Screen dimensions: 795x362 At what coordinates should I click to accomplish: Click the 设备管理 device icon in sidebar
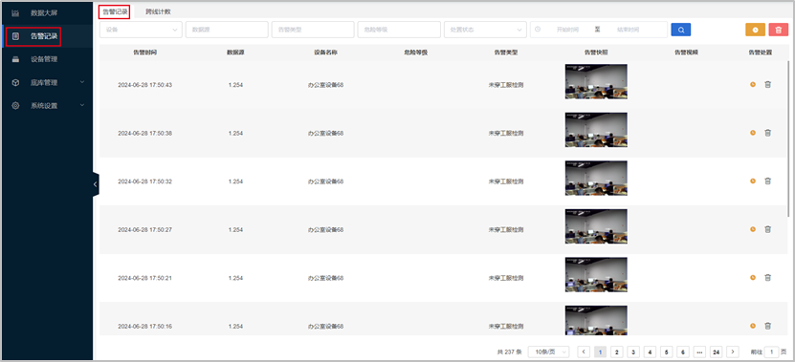pyautogui.click(x=15, y=59)
